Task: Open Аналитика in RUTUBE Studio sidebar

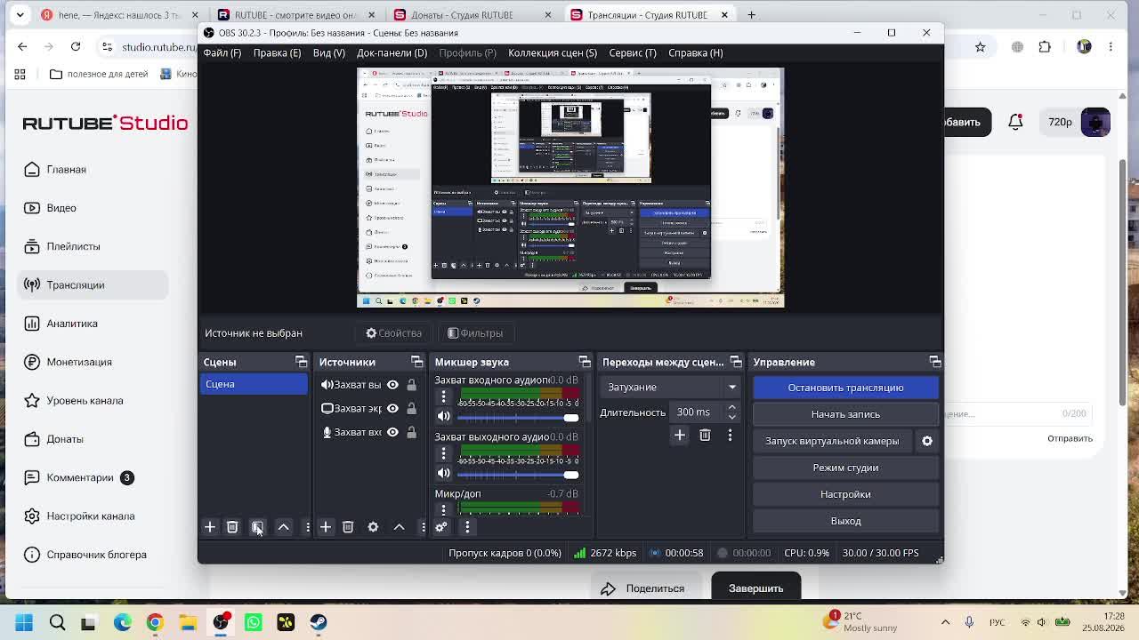Action: tap(72, 324)
